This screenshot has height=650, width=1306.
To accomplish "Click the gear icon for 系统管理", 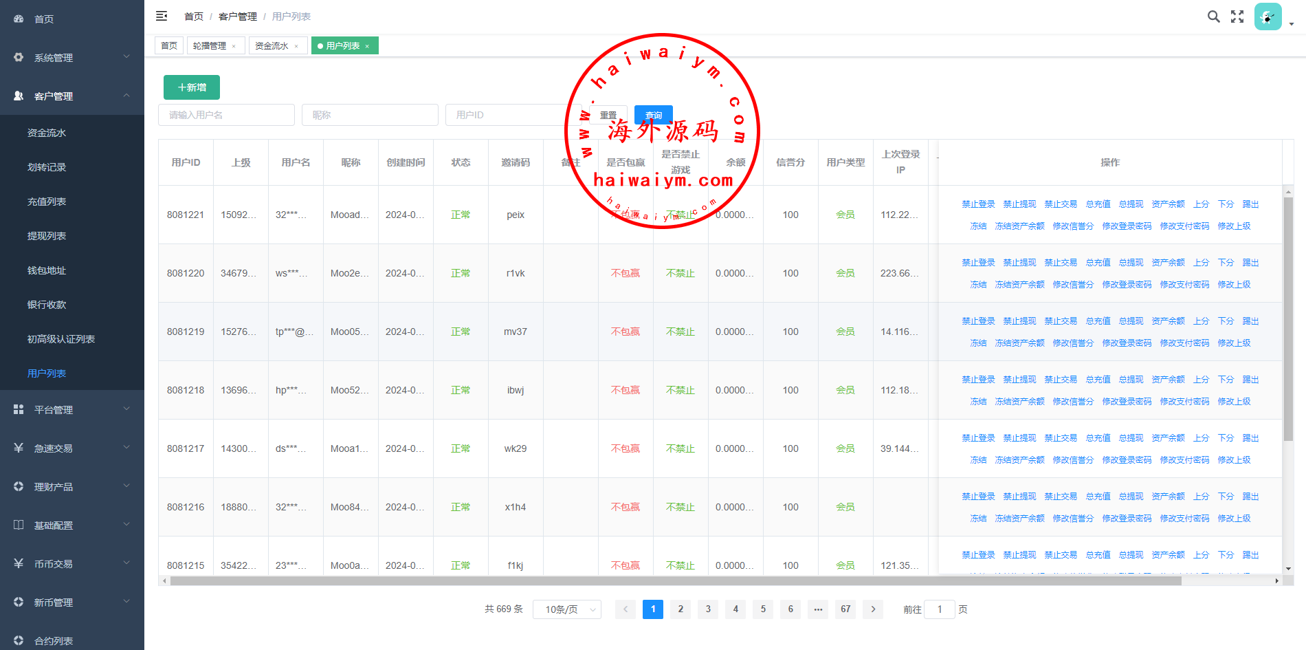I will 19,58.
